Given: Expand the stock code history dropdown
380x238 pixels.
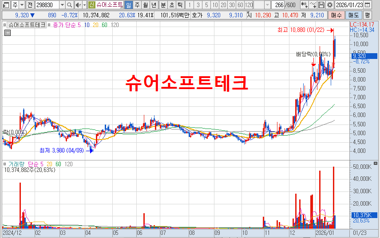Looking at the screenshot, I should (x=62, y=5).
